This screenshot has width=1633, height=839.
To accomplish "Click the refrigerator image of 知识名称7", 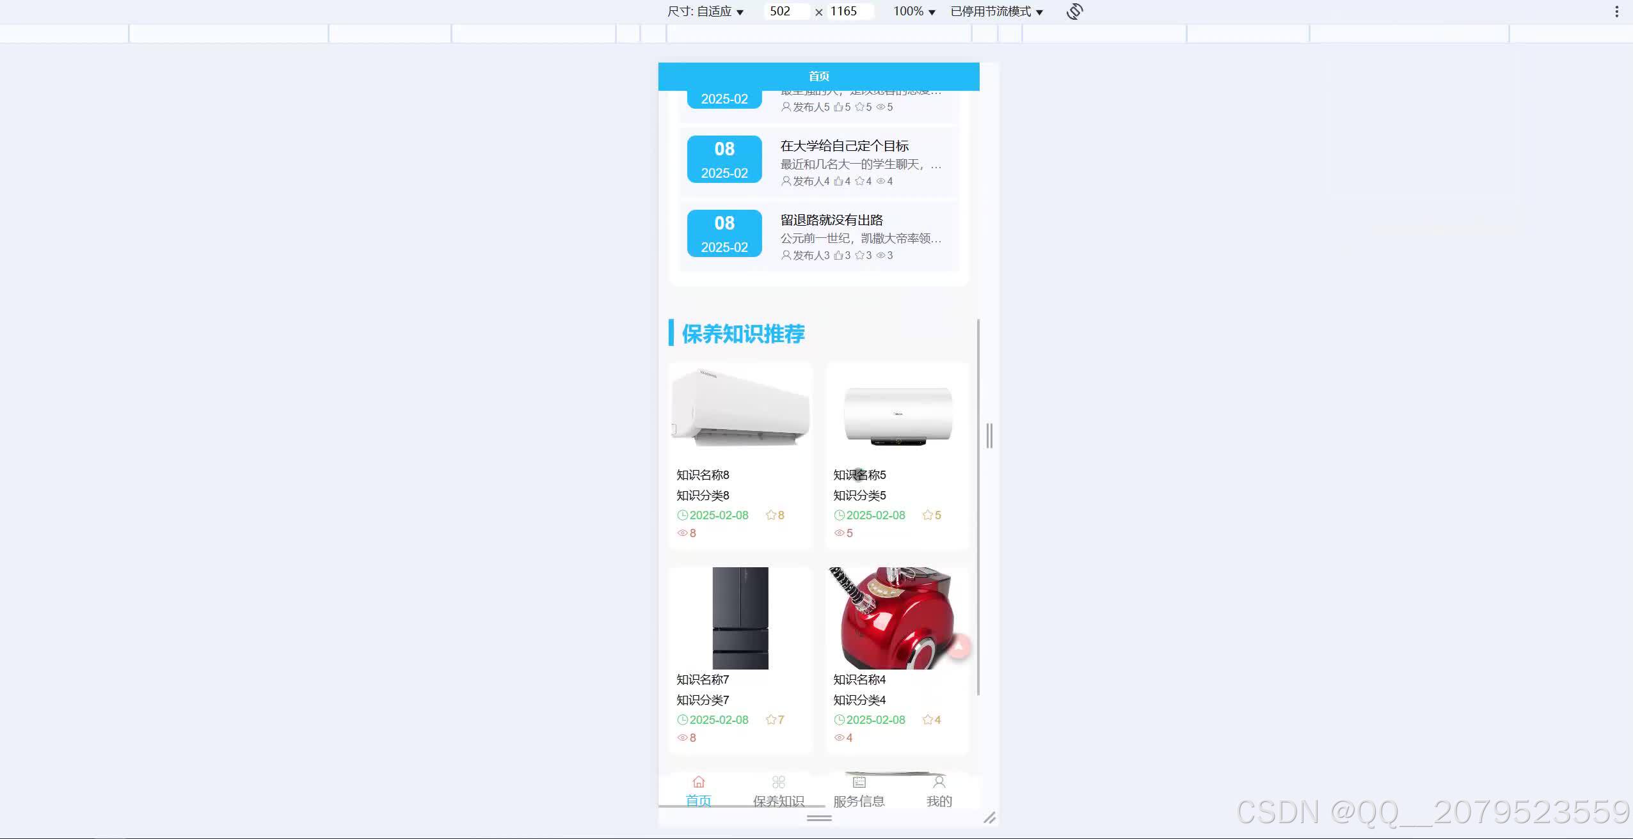I will point(740,618).
